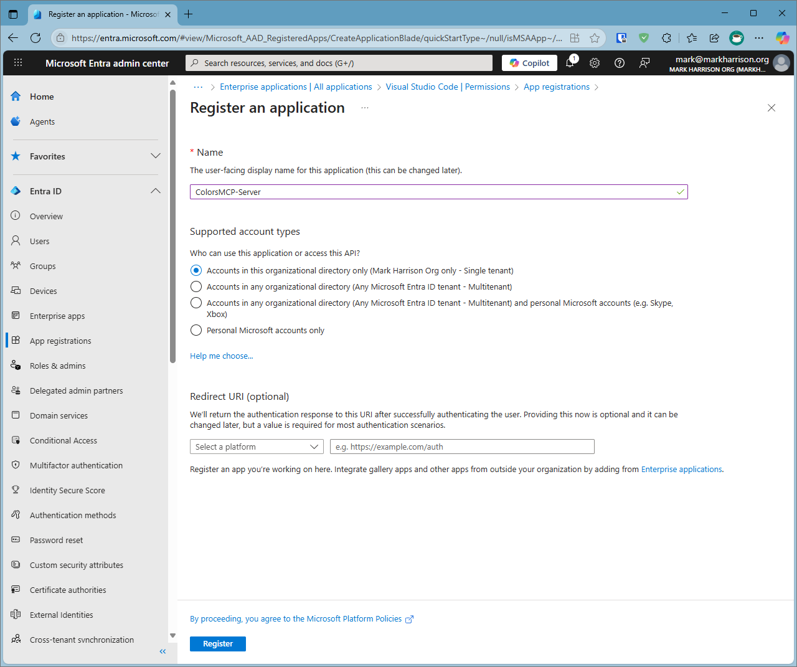Switch to App registrations in the breadcrumb

[556, 87]
